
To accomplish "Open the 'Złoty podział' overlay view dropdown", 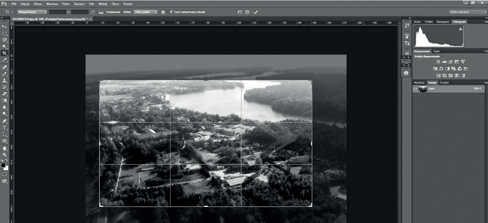I will [x=145, y=12].
